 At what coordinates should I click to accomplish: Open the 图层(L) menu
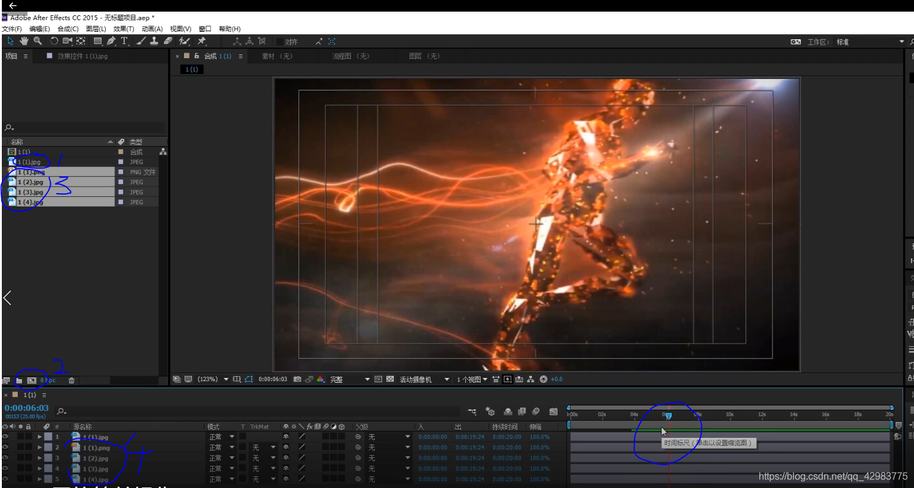[96, 29]
